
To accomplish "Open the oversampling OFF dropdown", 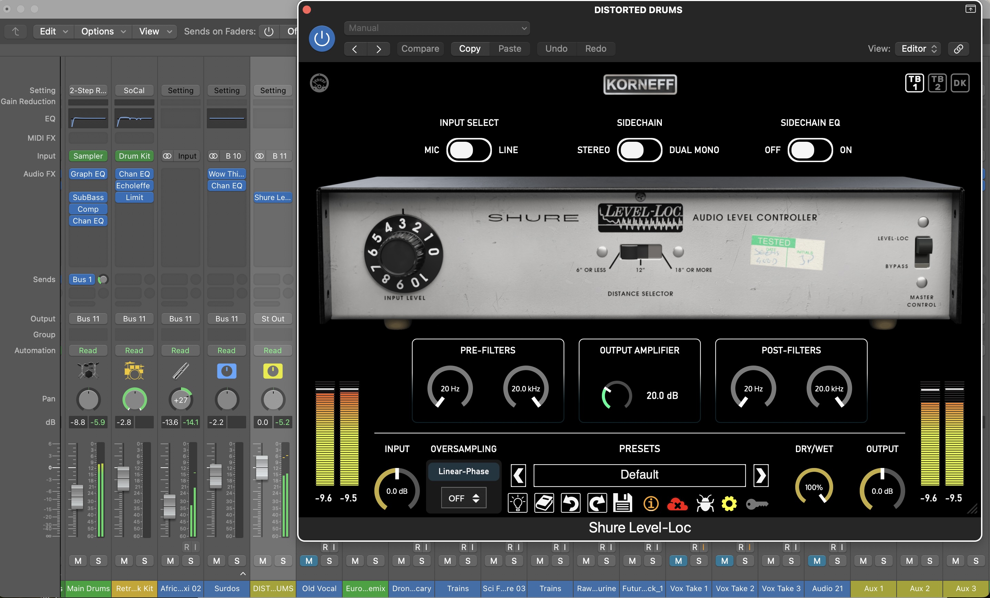I will coord(463,498).
